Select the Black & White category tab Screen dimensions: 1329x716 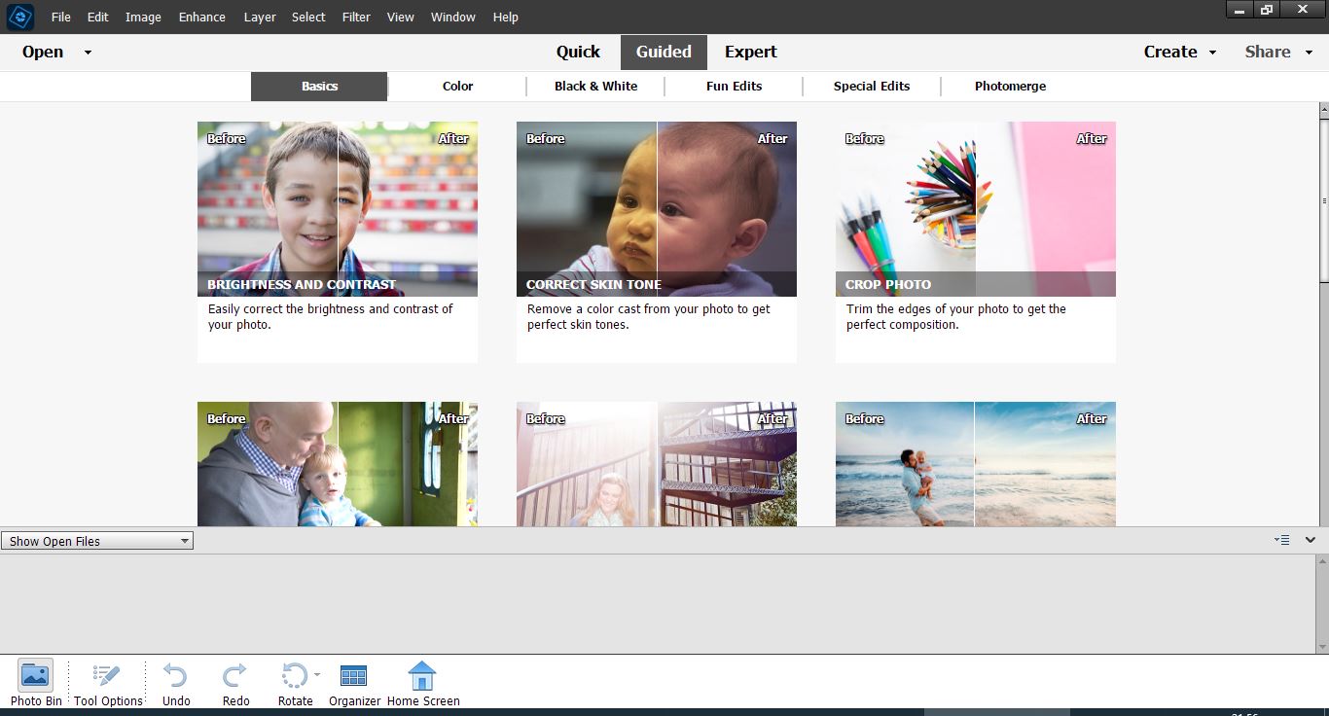tap(595, 87)
